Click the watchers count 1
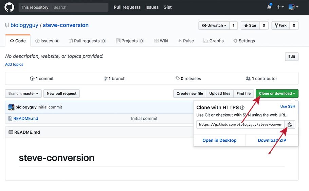This screenshot has height=191, width=309. tap(234, 25)
